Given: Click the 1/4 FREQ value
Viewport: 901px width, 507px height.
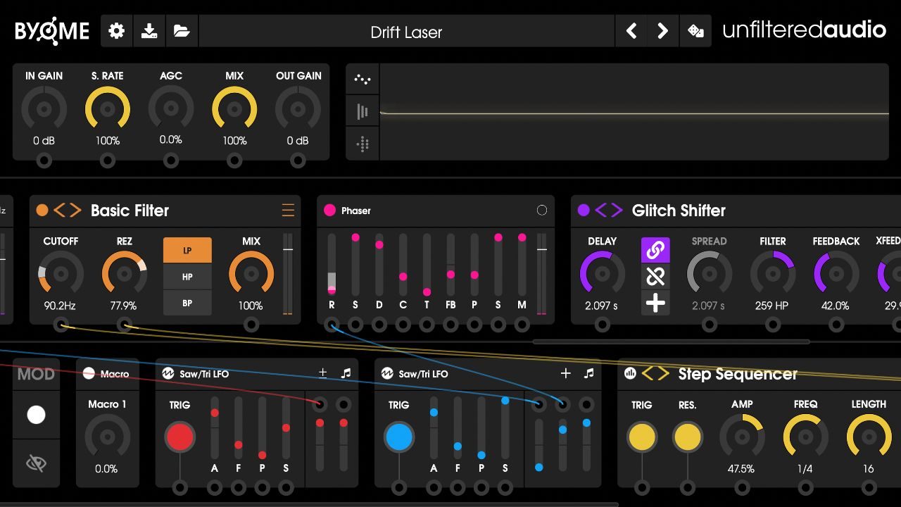Looking at the screenshot, I should [x=805, y=469].
